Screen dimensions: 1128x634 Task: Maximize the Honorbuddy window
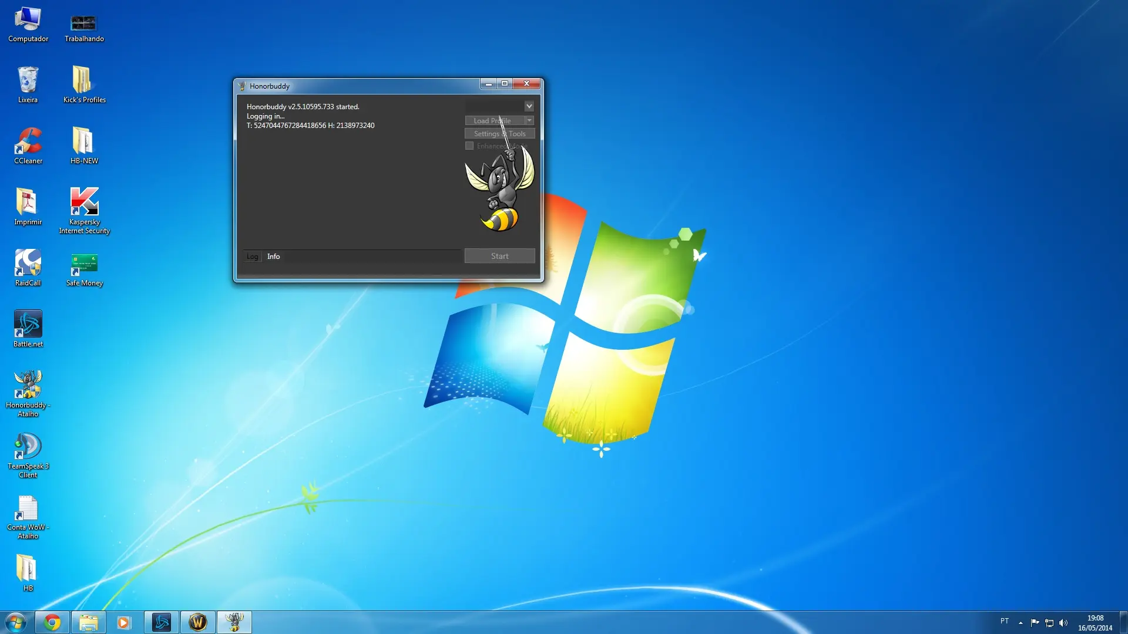(x=505, y=83)
